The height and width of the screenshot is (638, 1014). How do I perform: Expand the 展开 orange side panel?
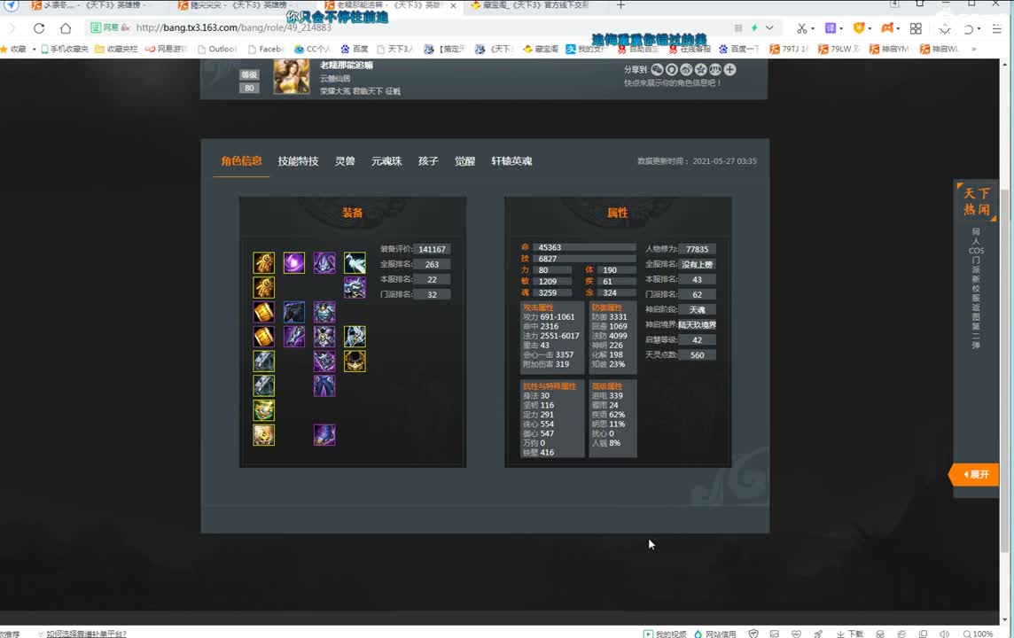[x=974, y=474]
